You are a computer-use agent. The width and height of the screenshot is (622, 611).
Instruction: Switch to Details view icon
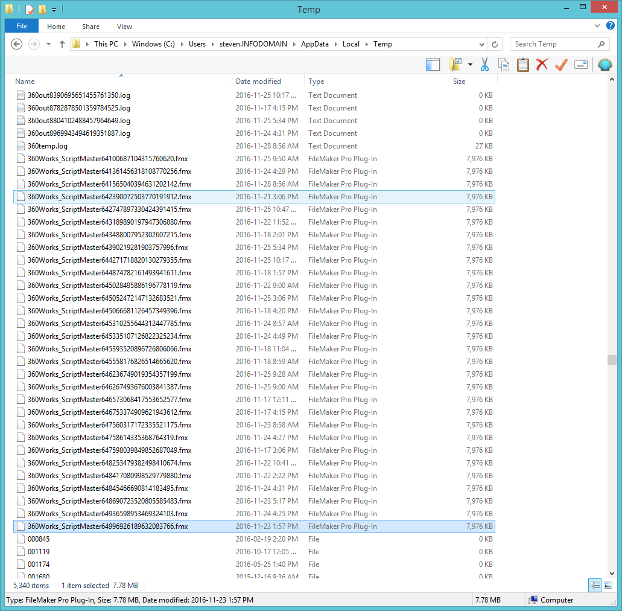pyautogui.click(x=595, y=585)
